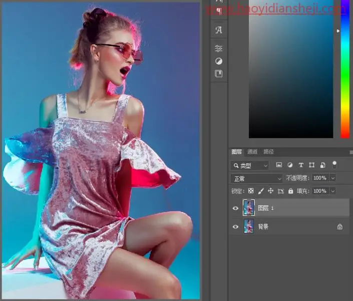The height and width of the screenshot is (301, 353).
Task: Select the 图层 1 layer thumbnail
Action: 249,207
